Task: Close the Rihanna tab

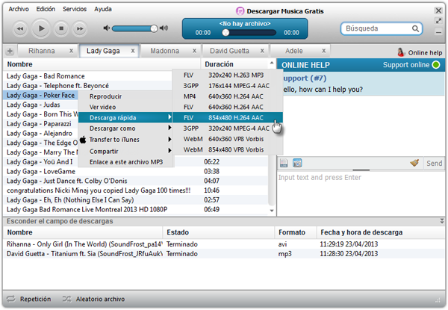Action: pos(71,51)
